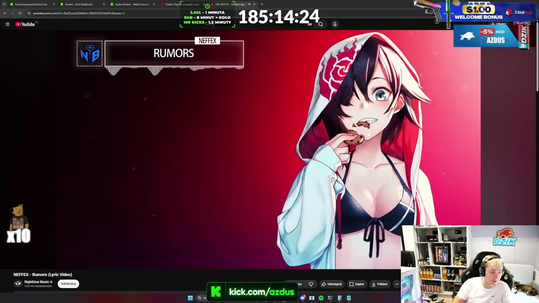The width and height of the screenshot is (539, 303).
Task: Switch to the kick.com popout chat tab
Action: (31, 4)
